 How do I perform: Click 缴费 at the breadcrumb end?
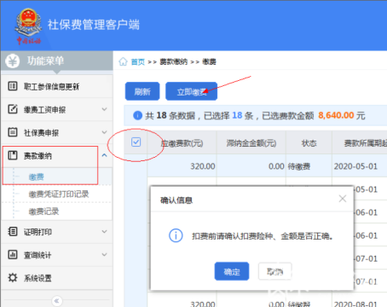pyautogui.click(x=209, y=61)
